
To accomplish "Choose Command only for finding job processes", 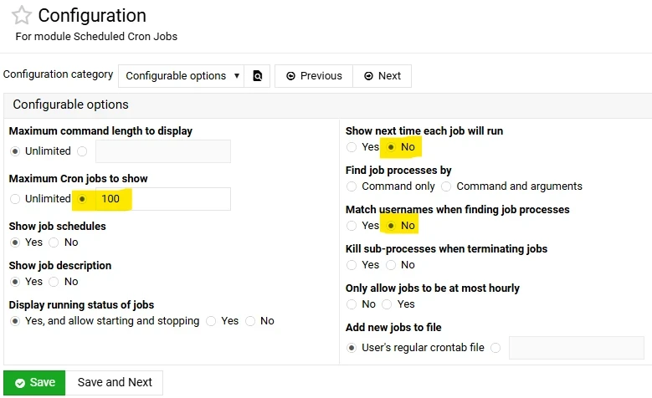I will coord(352,186).
